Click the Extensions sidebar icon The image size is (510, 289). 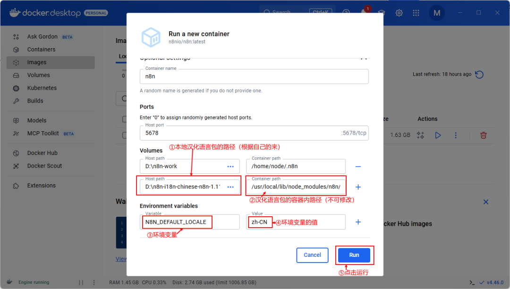click(16, 186)
